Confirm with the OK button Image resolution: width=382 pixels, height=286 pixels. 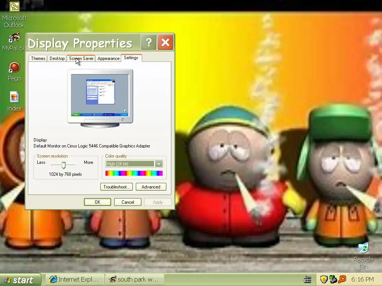pyautogui.click(x=97, y=202)
